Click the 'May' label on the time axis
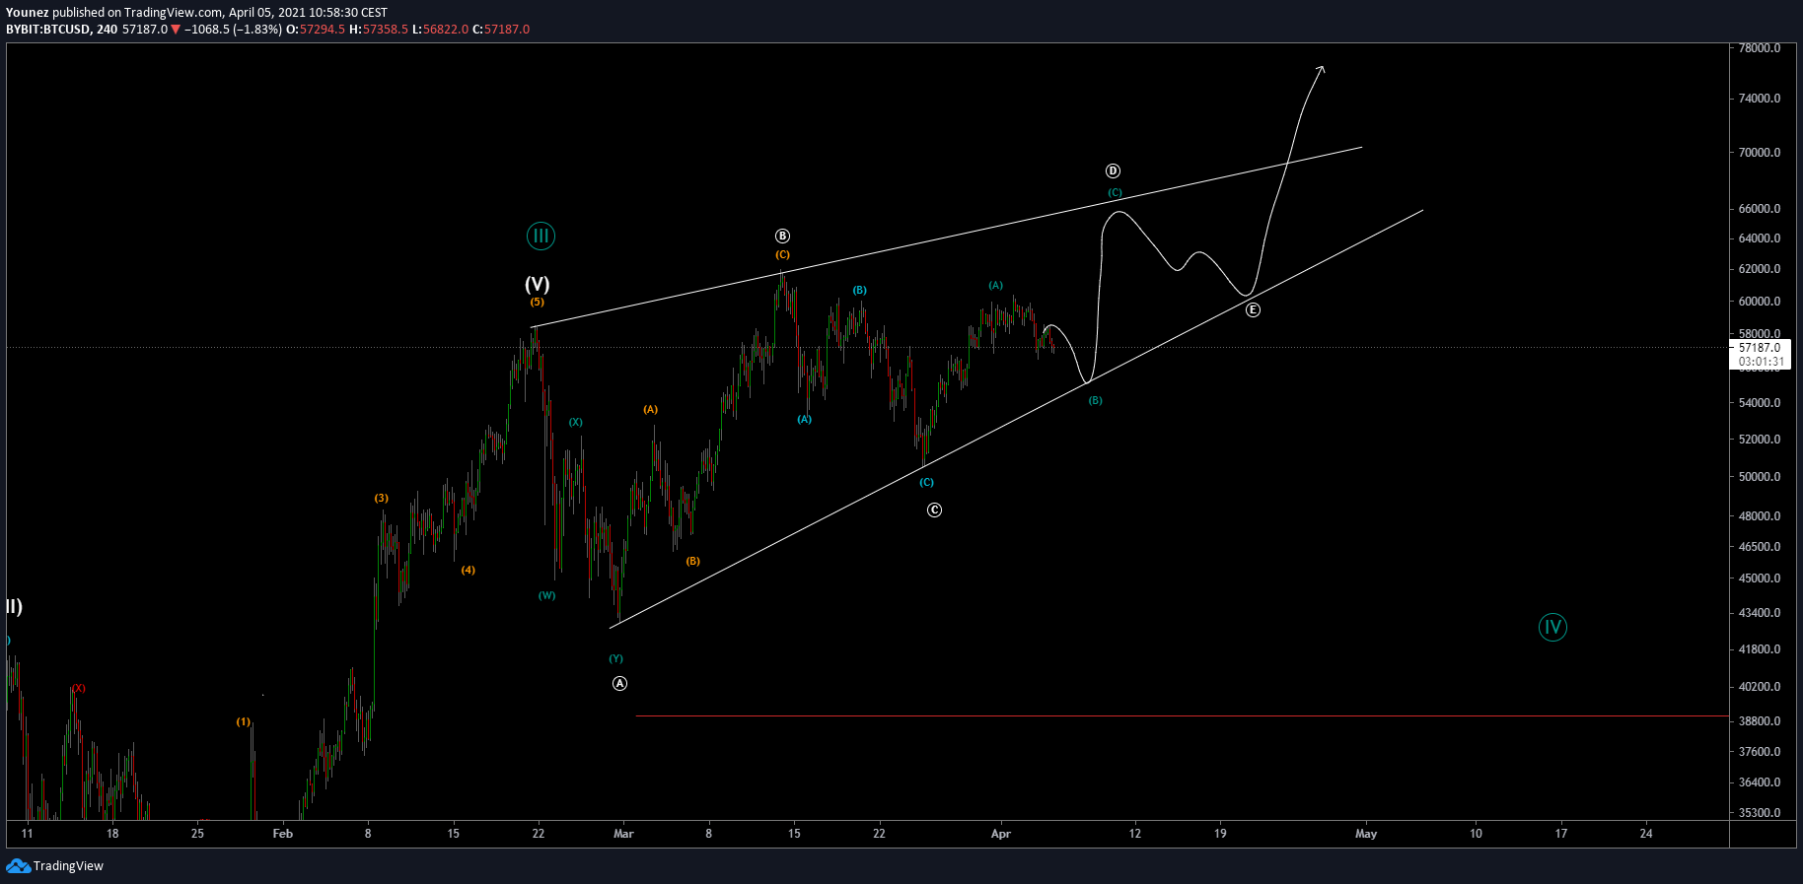The image size is (1803, 884). point(1366,834)
